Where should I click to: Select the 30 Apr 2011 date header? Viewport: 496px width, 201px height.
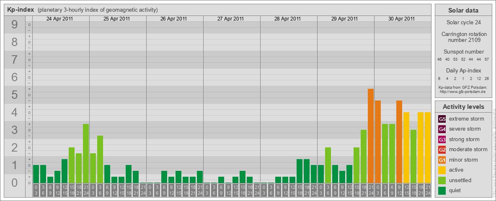click(x=401, y=19)
